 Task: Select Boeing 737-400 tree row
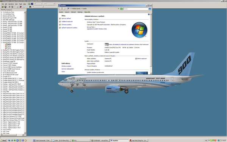[8, 27]
